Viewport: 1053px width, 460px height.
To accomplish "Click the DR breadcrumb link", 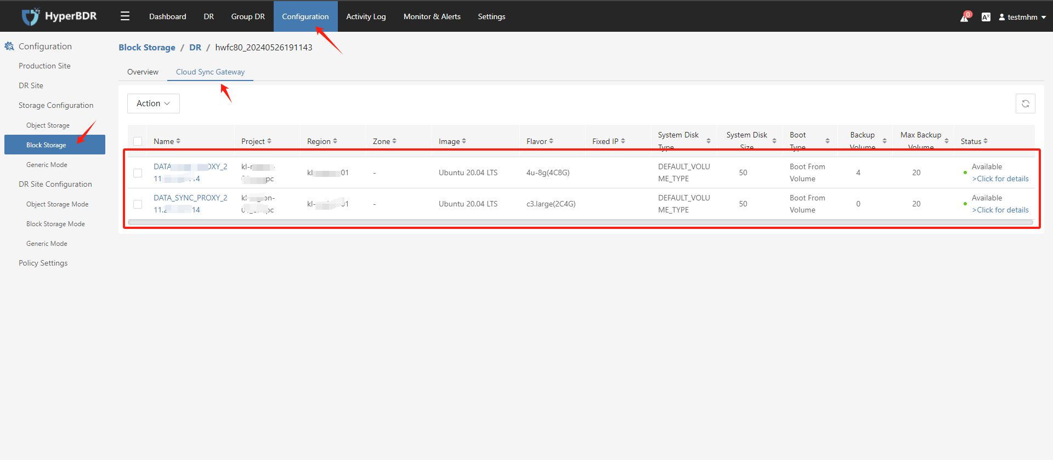I will pos(195,48).
